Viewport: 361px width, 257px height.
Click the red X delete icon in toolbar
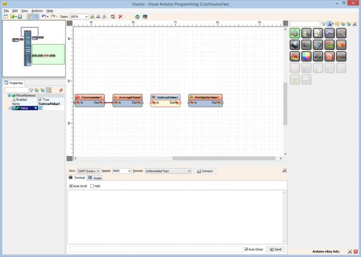[121, 16]
